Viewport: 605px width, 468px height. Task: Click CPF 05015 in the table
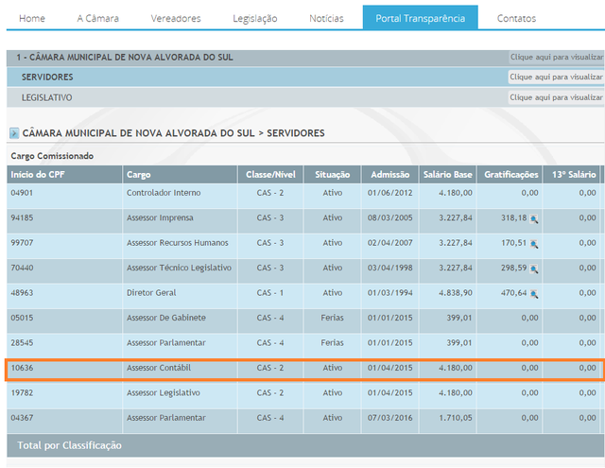point(22,318)
